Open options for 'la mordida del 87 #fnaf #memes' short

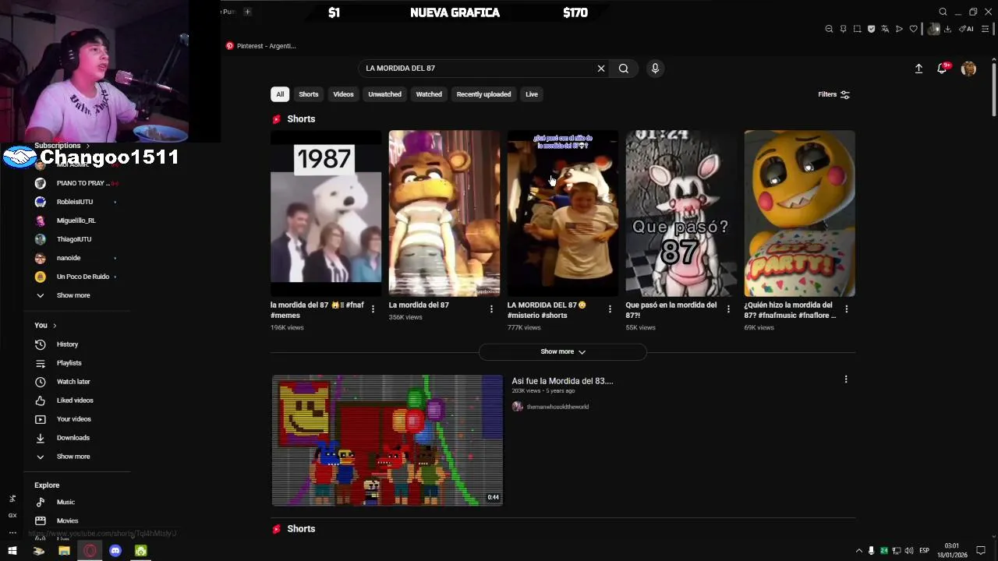pyautogui.click(x=373, y=309)
